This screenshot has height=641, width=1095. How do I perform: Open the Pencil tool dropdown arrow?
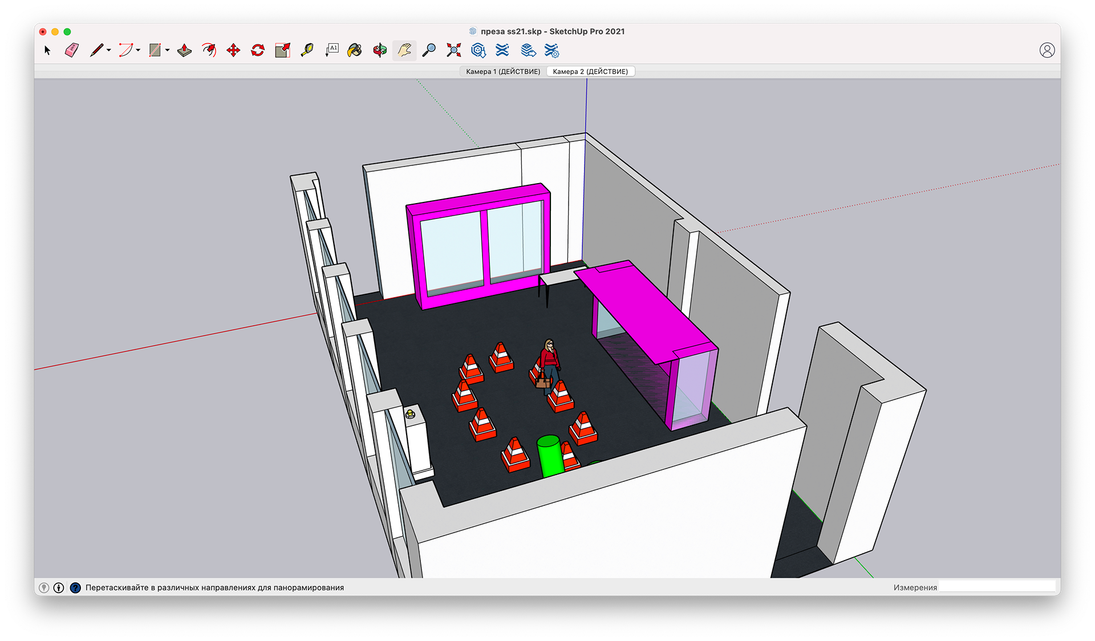tap(109, 51)
